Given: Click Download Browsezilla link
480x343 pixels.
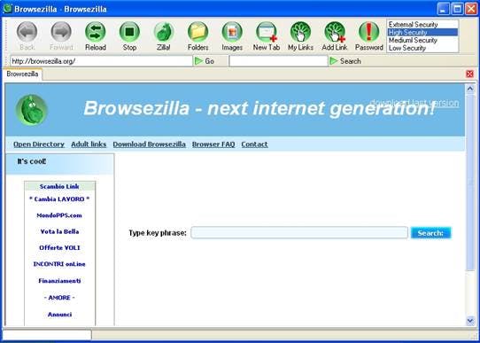Looking at the screenshot, I should point(149,144).
